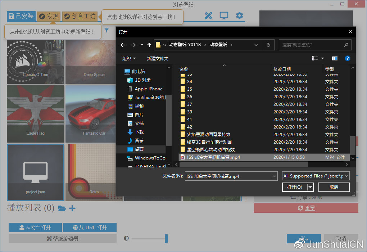367x252 pixels.
Task: Sort by 修改日期 column header
Action: click(x=282, y=69)
